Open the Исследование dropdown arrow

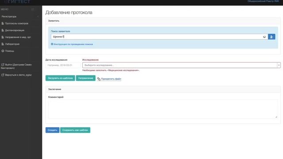click(279, 65)
